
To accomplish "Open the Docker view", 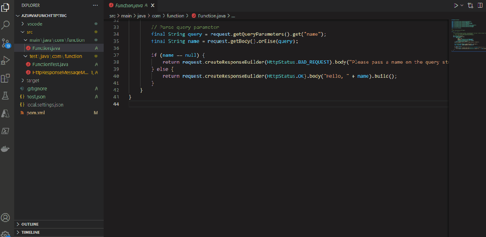I will coord(6,149).
